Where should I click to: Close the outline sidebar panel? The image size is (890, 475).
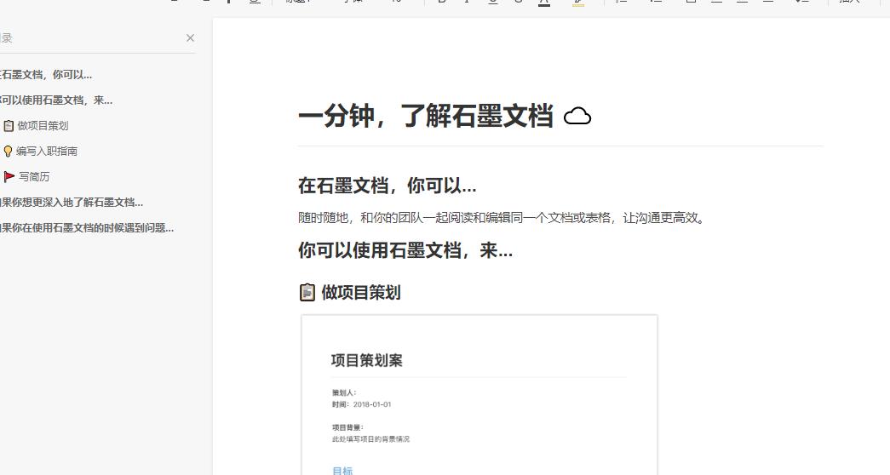tap(190, 38)
